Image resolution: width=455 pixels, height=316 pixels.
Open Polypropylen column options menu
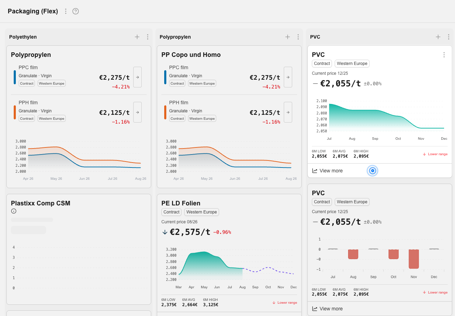[298, 37]
